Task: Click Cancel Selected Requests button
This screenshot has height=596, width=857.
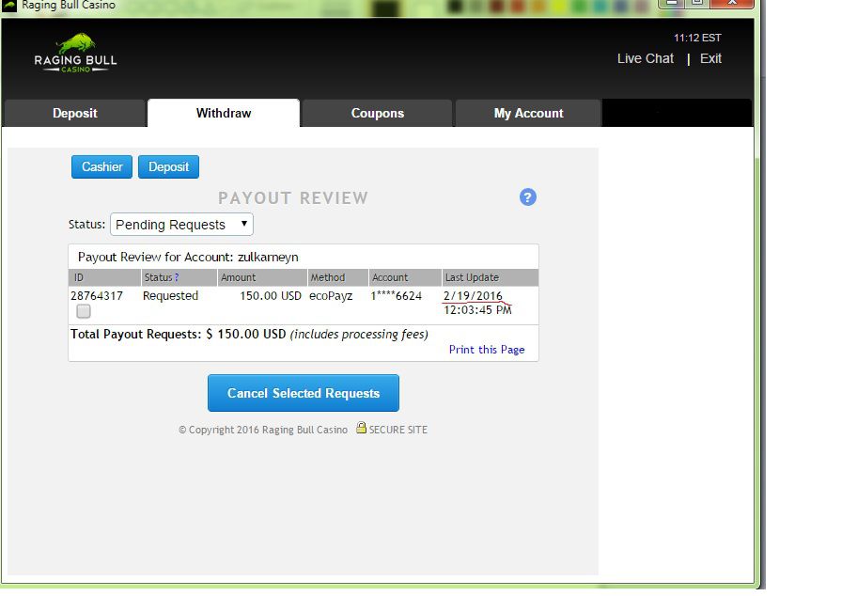Action: (304, 393)
